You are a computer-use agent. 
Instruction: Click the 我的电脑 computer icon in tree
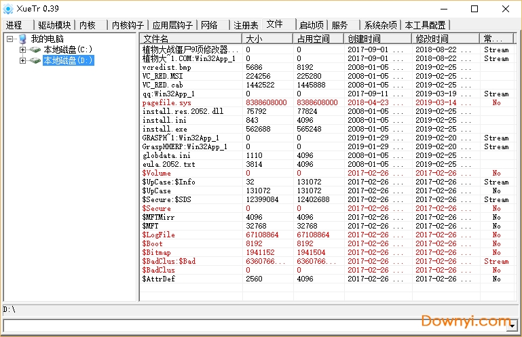22,39
